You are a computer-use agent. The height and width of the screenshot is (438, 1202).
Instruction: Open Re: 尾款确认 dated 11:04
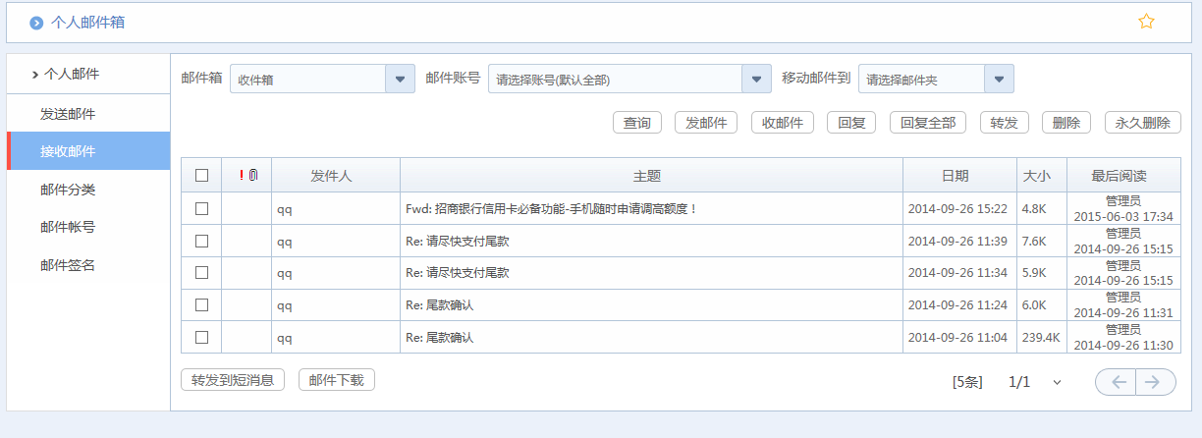[x=439, y=337]
